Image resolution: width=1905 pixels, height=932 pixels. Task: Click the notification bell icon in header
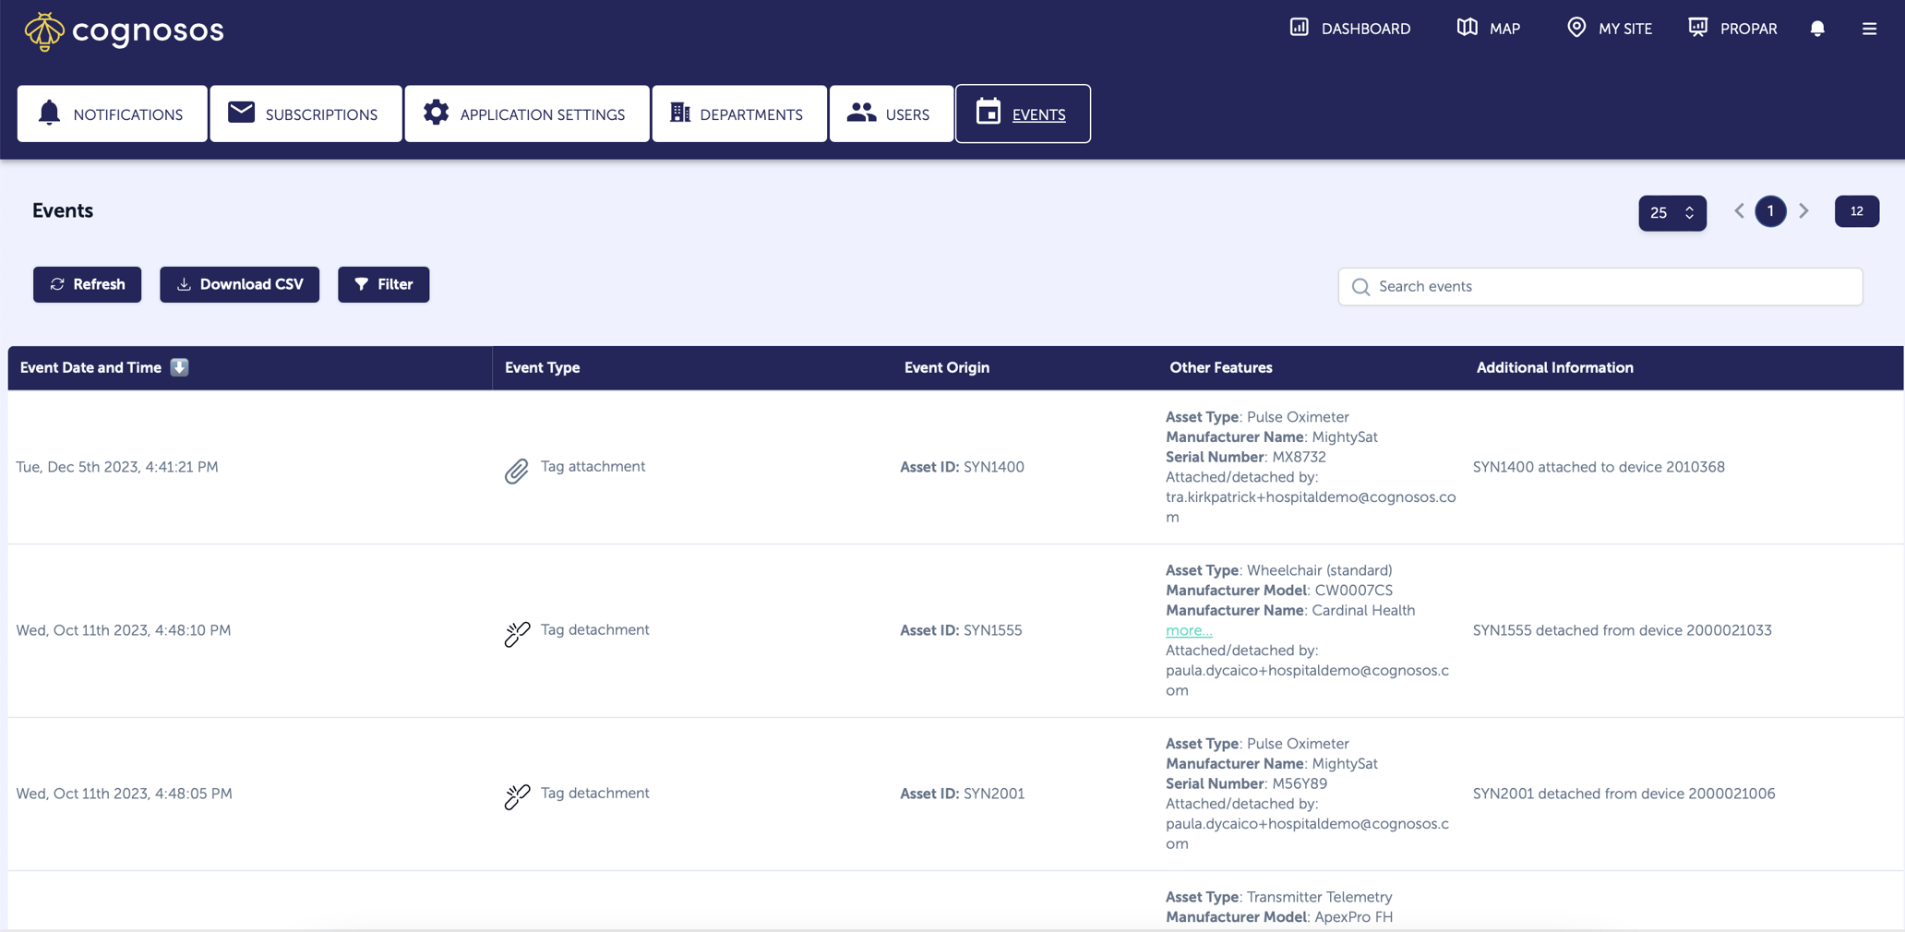1817,29
